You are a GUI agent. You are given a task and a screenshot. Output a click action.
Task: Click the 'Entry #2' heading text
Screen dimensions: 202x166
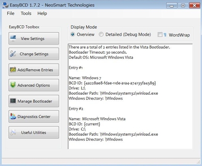76,109
